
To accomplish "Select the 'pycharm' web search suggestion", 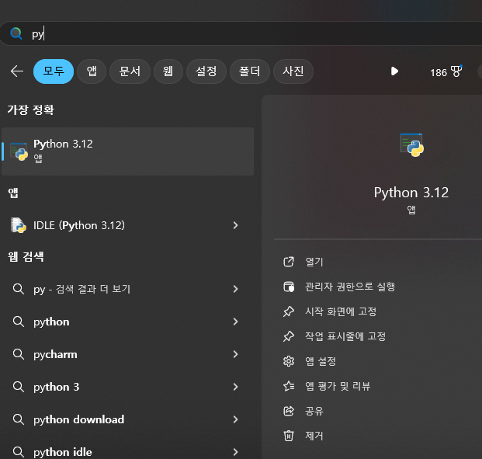I will click(x=127, y=354).
